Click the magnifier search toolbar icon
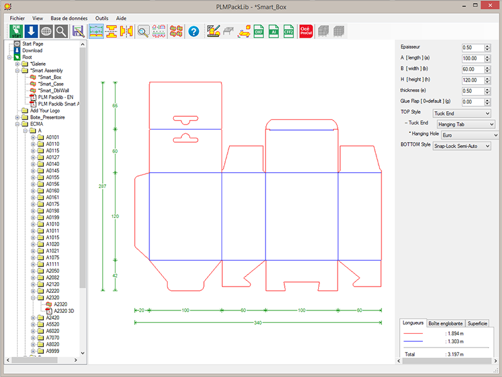 61,31
